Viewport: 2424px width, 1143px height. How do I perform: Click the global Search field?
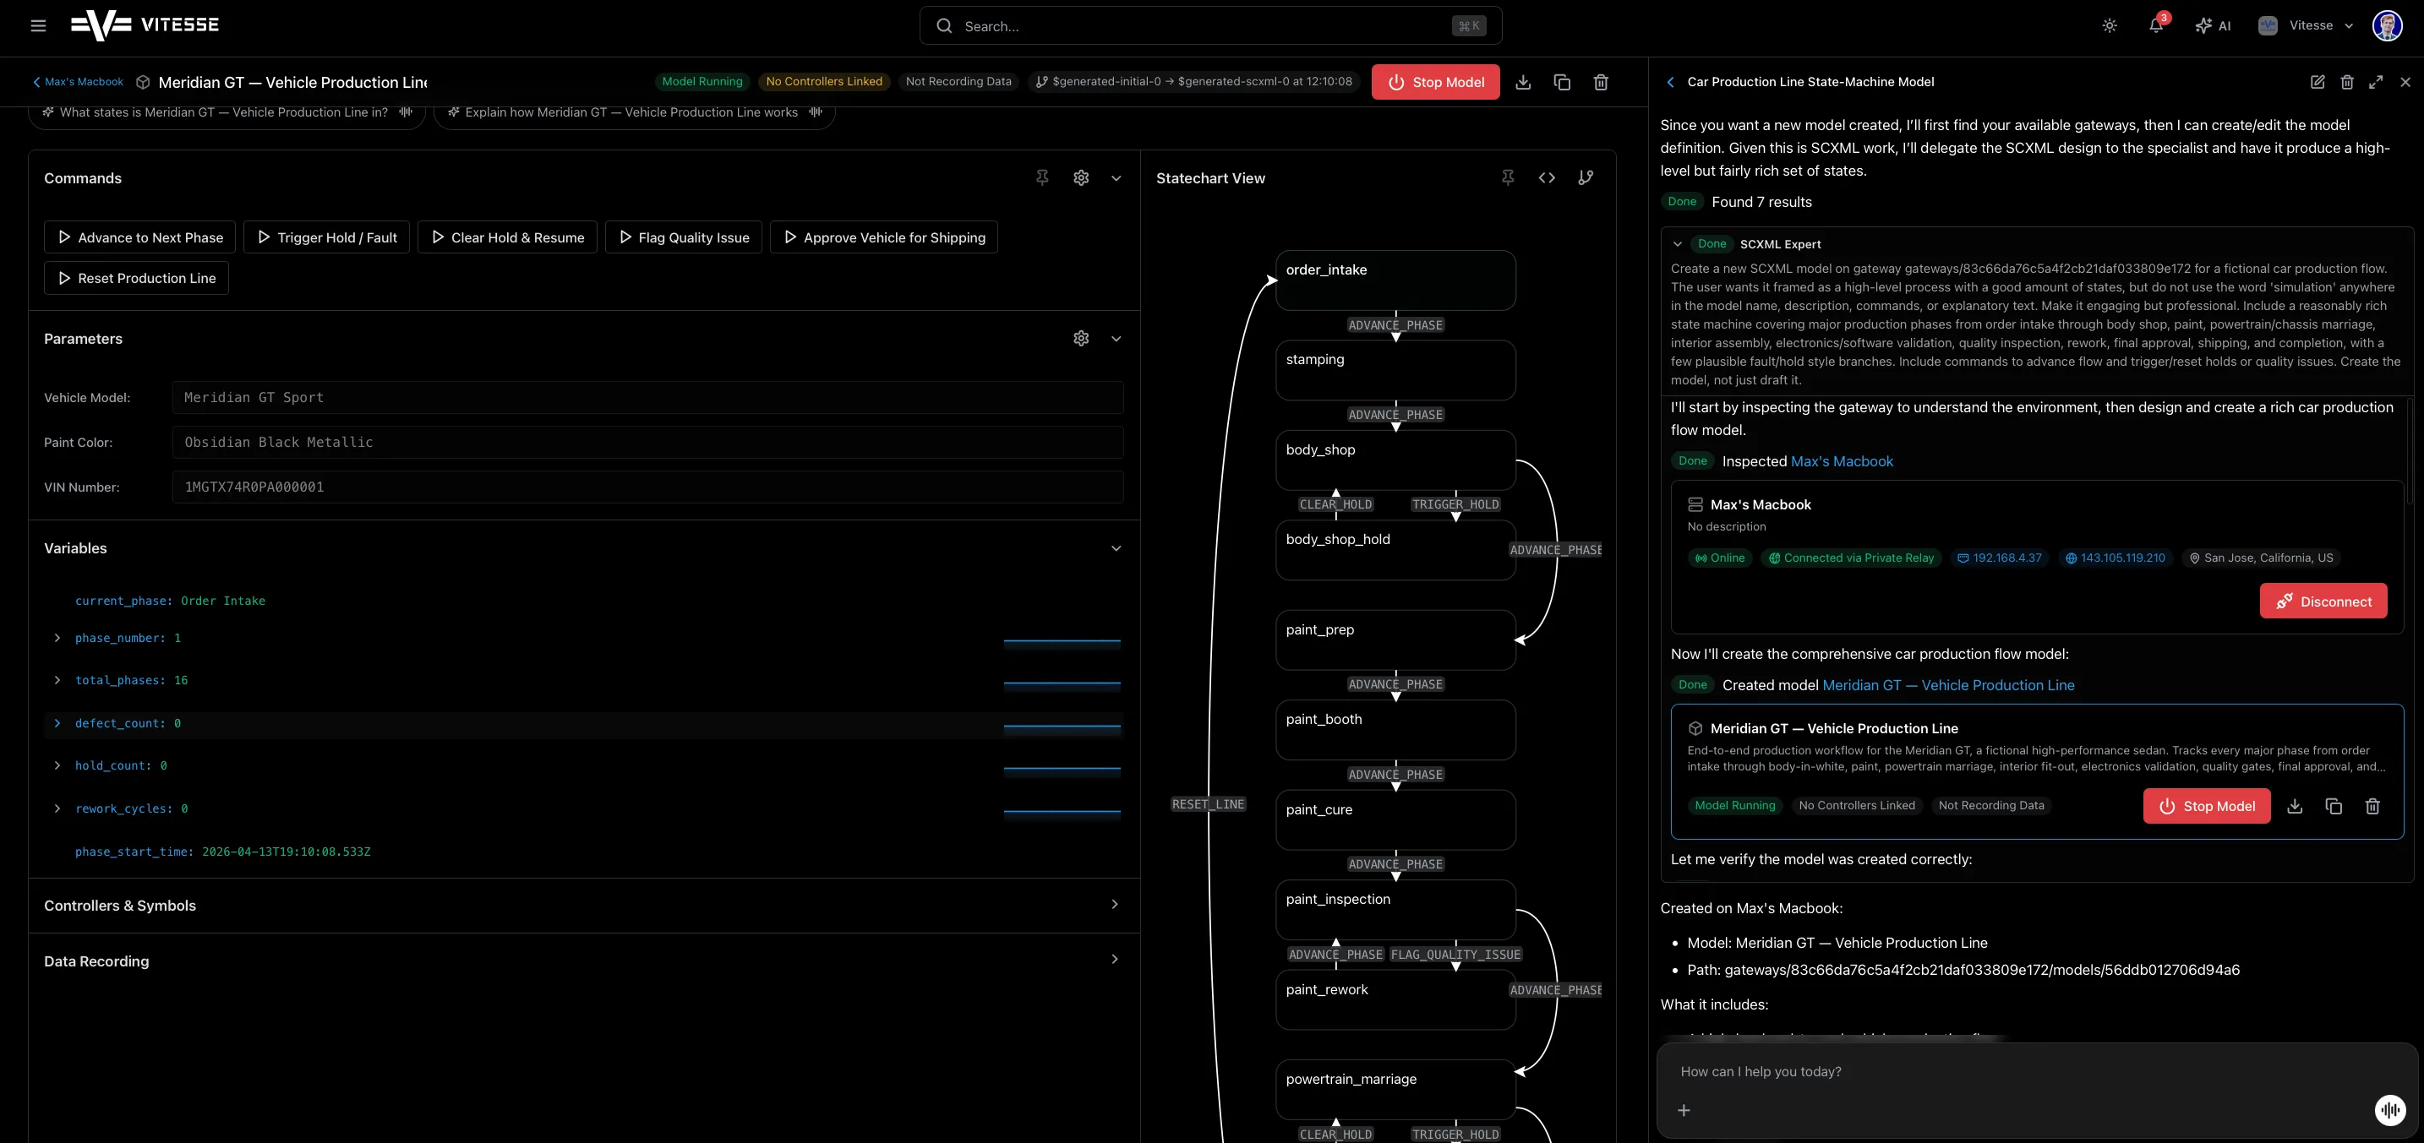click(x=1210, y=25)
